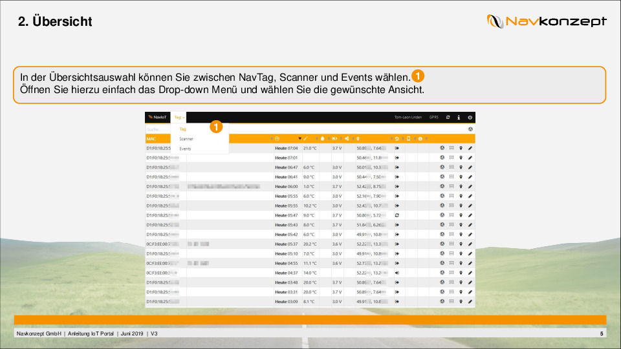Choose Events in the drop-down menu

(185, 149)
